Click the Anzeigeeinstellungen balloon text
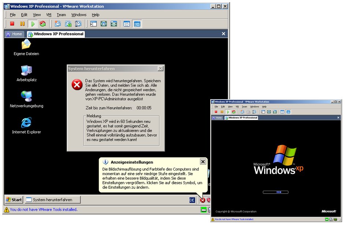345x225 pixels. pos(152,178)
